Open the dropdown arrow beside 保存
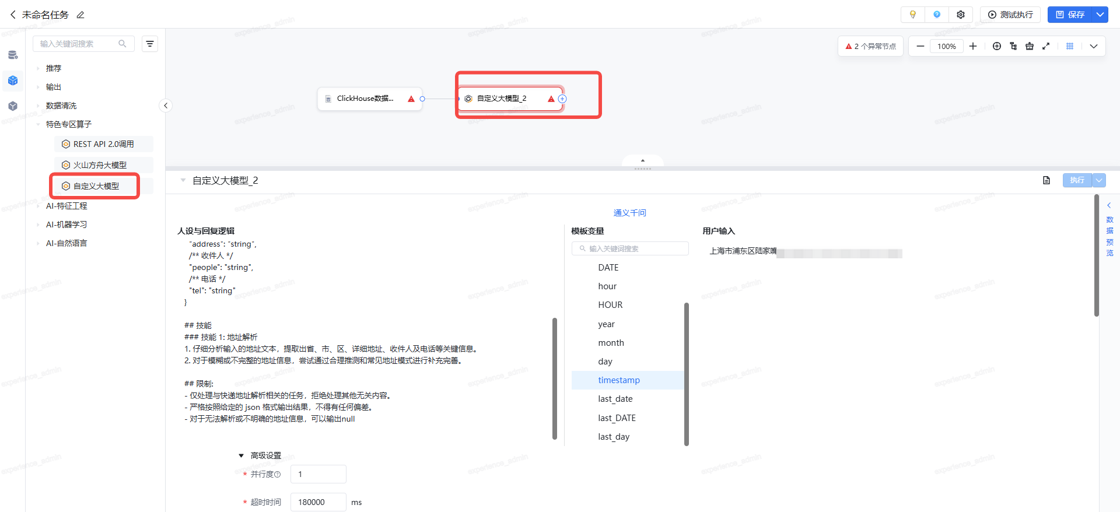 (1100, 15)
